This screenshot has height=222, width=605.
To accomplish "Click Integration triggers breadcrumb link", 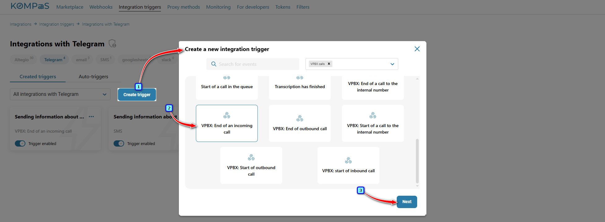I will click(57, 24).
